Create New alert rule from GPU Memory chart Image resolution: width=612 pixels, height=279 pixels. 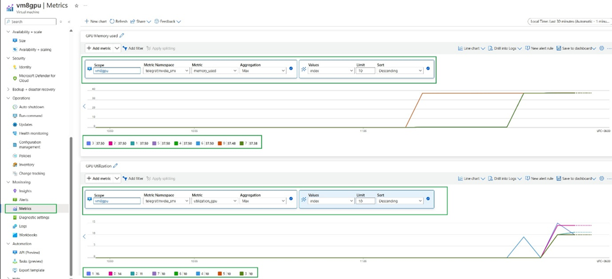(539, 48)
